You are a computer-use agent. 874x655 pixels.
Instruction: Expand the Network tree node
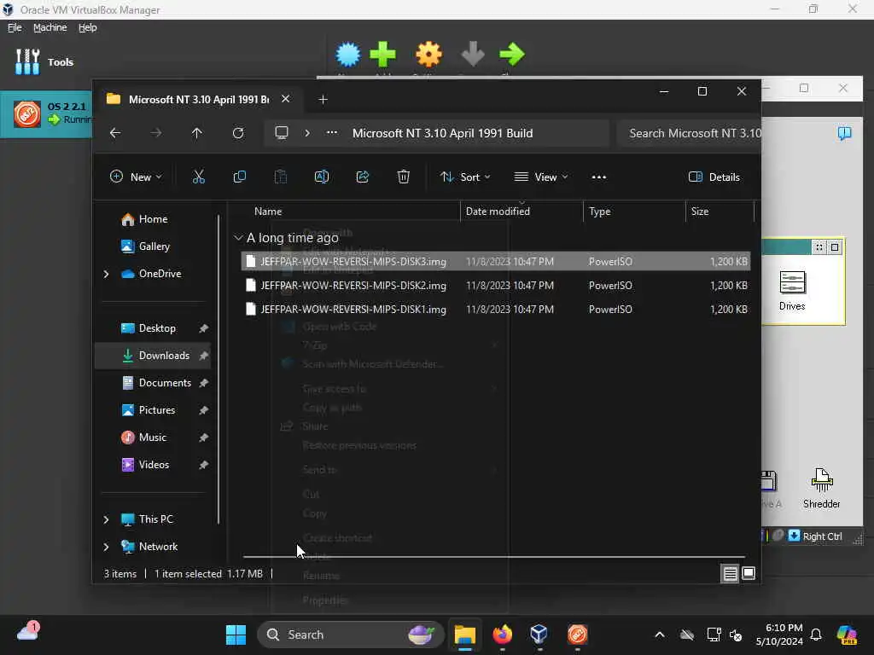[106, 547]
